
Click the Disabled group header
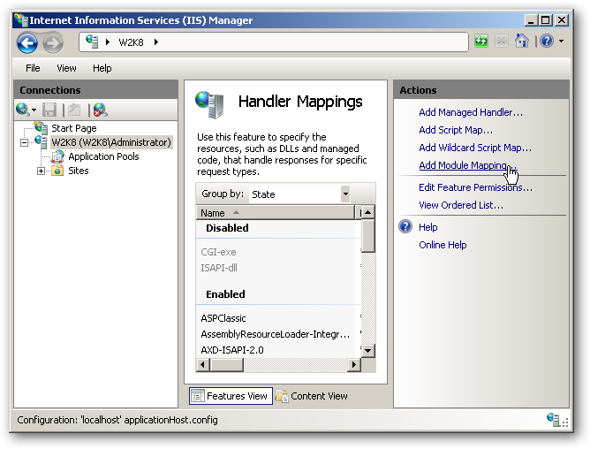pos(227,228)
